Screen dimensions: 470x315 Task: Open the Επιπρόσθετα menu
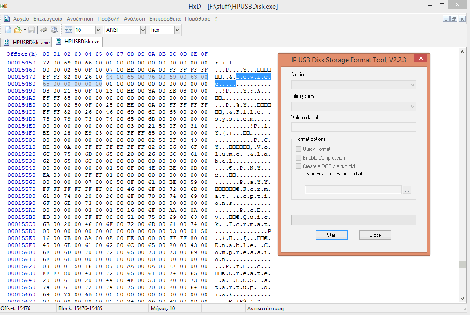point(165,19)
